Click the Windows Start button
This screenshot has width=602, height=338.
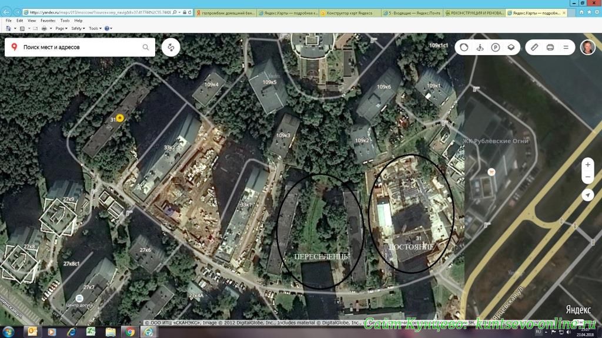8,332
